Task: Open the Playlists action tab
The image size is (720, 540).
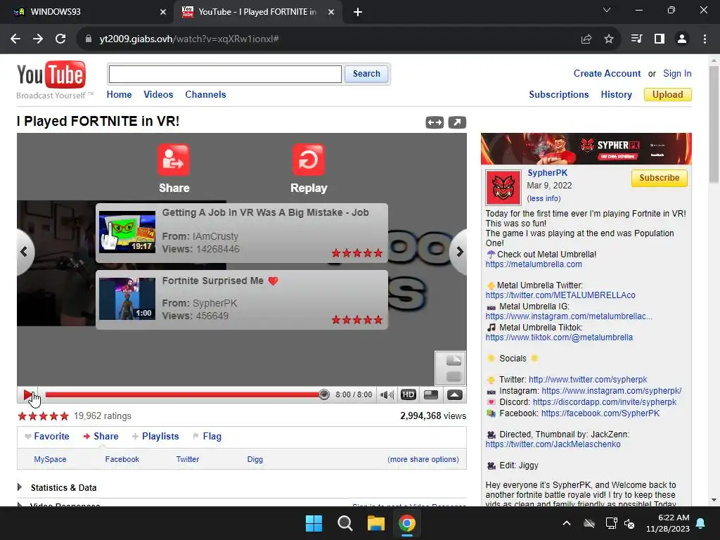Action: [160, 436]
